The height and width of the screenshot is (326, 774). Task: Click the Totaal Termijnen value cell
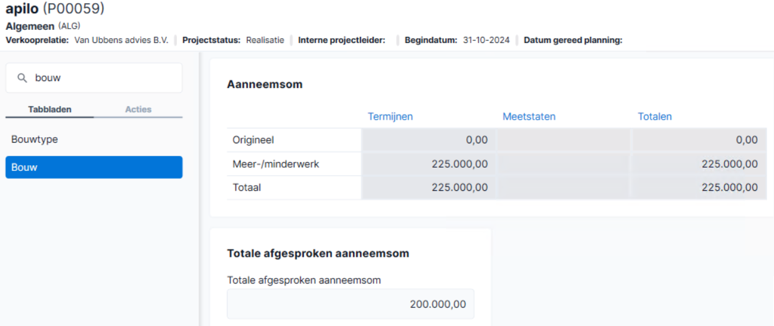[x=429, y=188]
